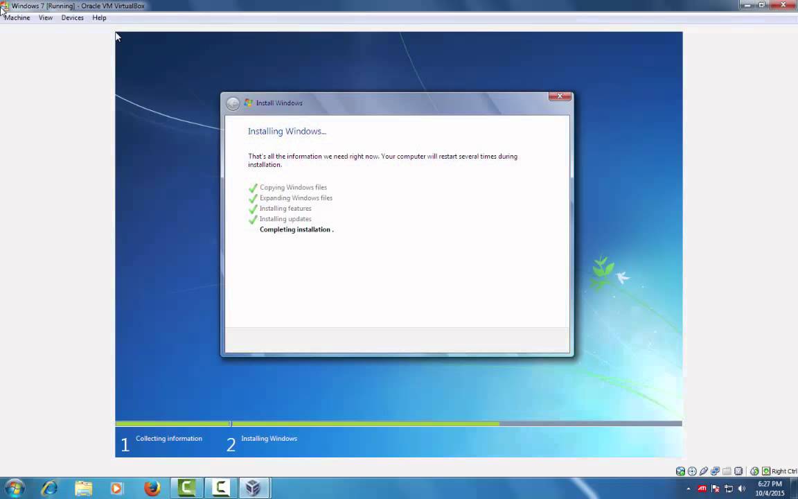
Task: Click the "Expanding Windows files" step
Action: (296, 198)
